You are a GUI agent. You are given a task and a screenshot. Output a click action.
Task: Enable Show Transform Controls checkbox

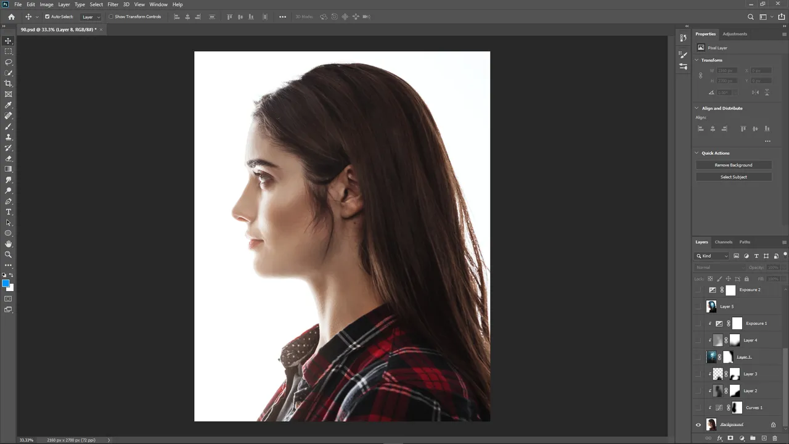click(x=111, y=17)
